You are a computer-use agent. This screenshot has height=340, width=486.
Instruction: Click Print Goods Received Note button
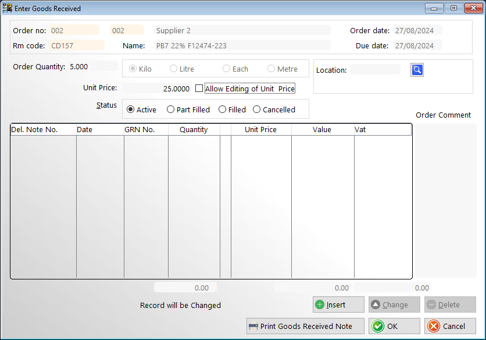[x=306, y=326]
